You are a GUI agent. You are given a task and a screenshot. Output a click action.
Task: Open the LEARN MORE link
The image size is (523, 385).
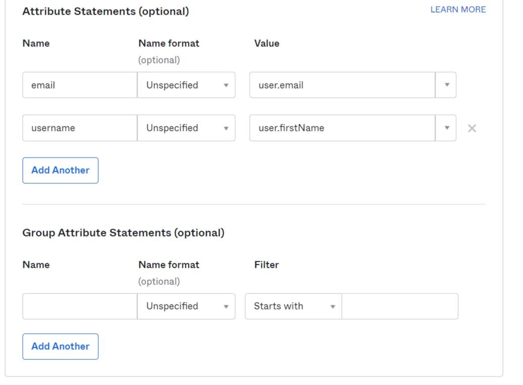[458, 10]
